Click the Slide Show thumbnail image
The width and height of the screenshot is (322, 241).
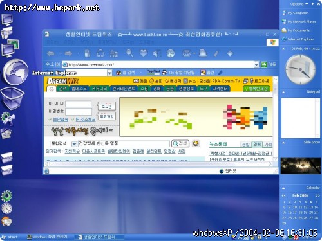tap(301, 166)
